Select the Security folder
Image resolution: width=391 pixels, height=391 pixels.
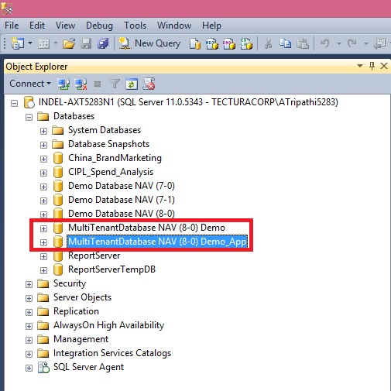70,283
